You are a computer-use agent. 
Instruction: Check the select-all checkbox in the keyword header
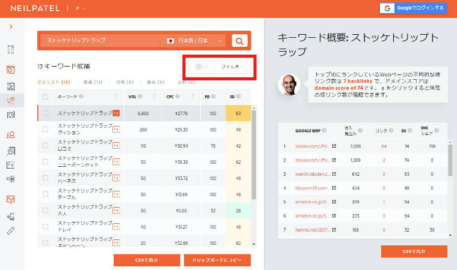point(46,97)
